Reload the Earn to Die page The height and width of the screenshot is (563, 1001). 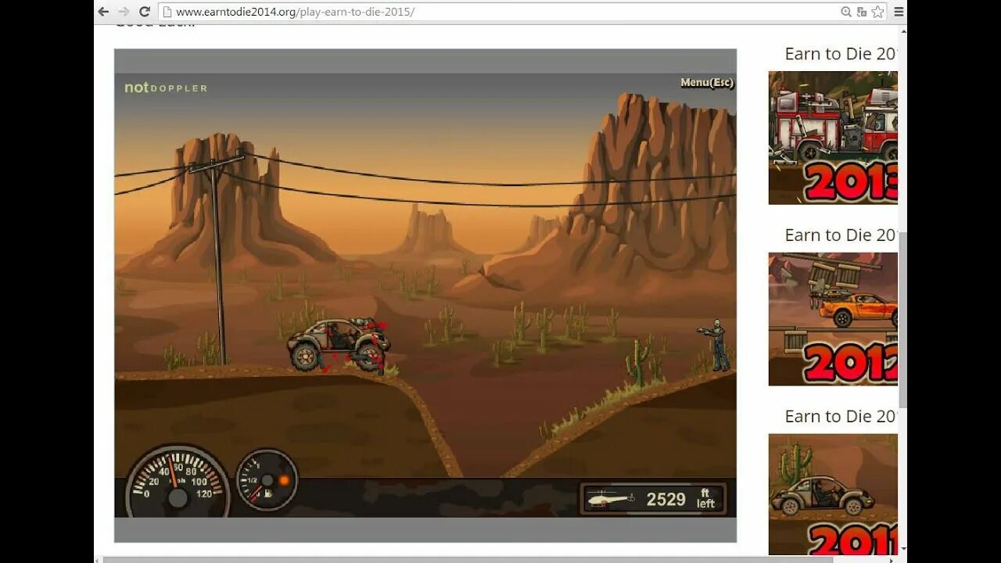(145, 12)
